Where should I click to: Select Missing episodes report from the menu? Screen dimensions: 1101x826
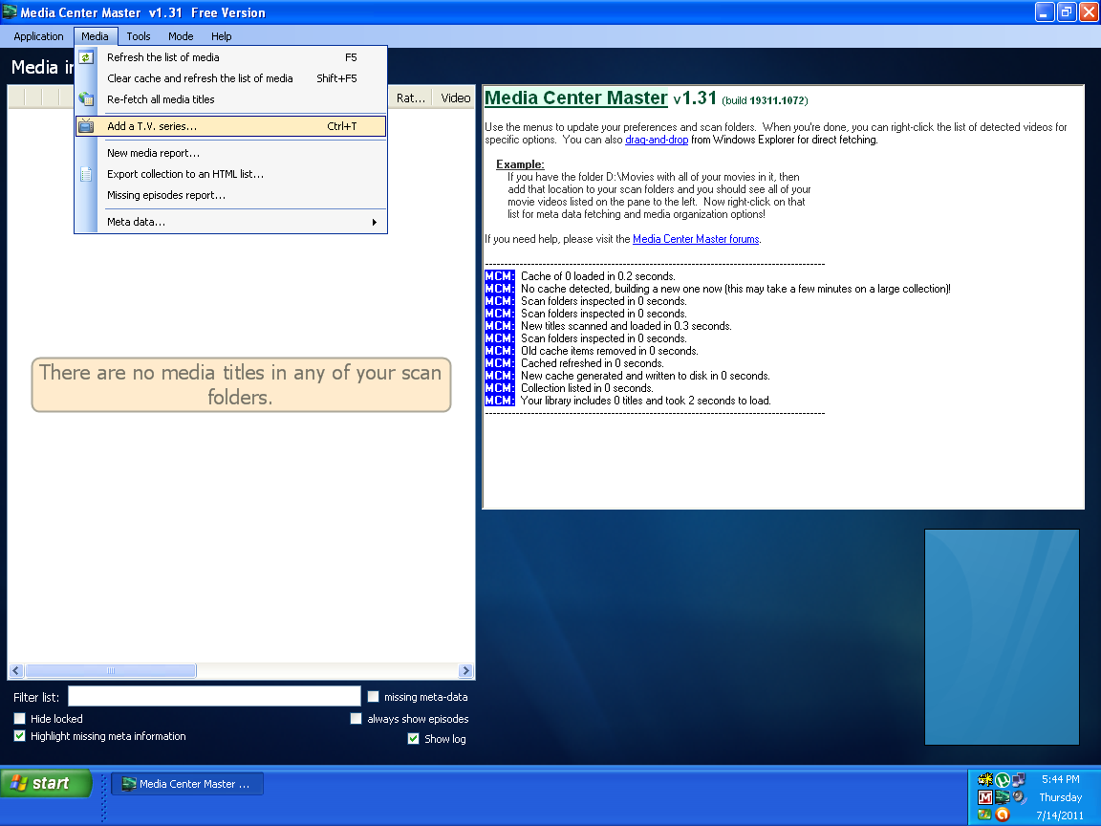pos(166,195)
